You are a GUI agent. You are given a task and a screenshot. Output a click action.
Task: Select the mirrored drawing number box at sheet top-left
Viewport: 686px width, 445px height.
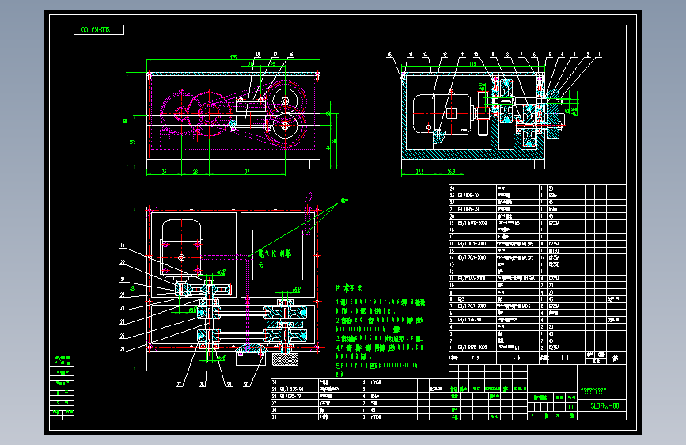(x=99, y=30)
